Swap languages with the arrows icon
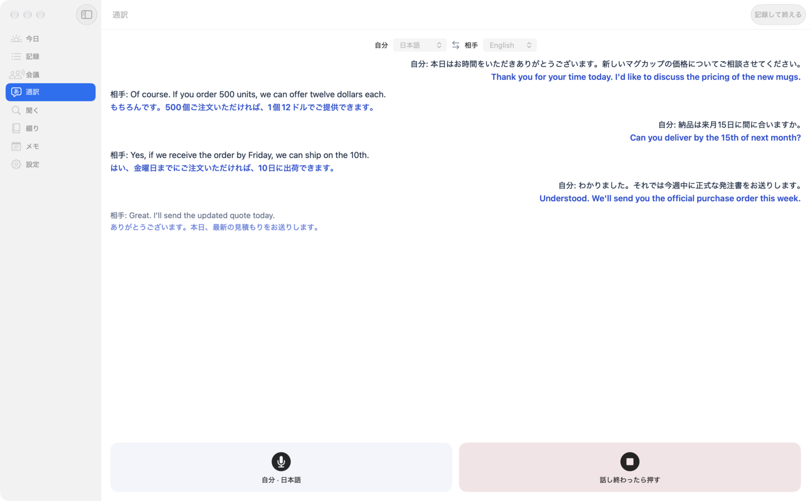Screen dimensions: 810x501 click(456, 45)
